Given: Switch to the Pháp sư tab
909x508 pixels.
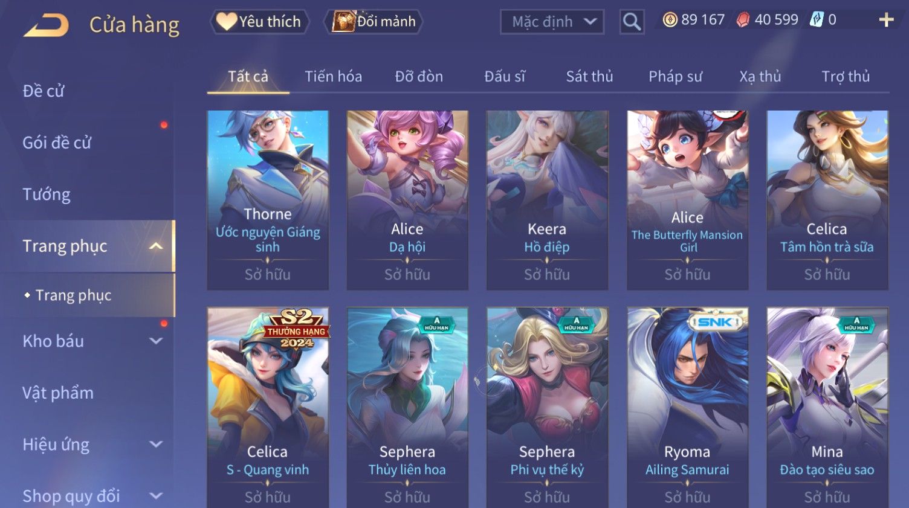Looking at the screenshot, I should tap(675, 77).
